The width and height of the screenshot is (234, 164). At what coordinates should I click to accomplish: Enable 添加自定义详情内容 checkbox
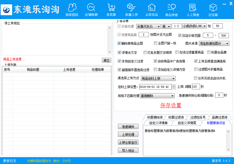(155, 70)
